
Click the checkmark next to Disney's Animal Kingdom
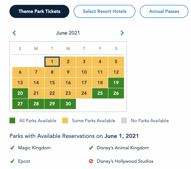pyautogui.click(x=91, y=148)
